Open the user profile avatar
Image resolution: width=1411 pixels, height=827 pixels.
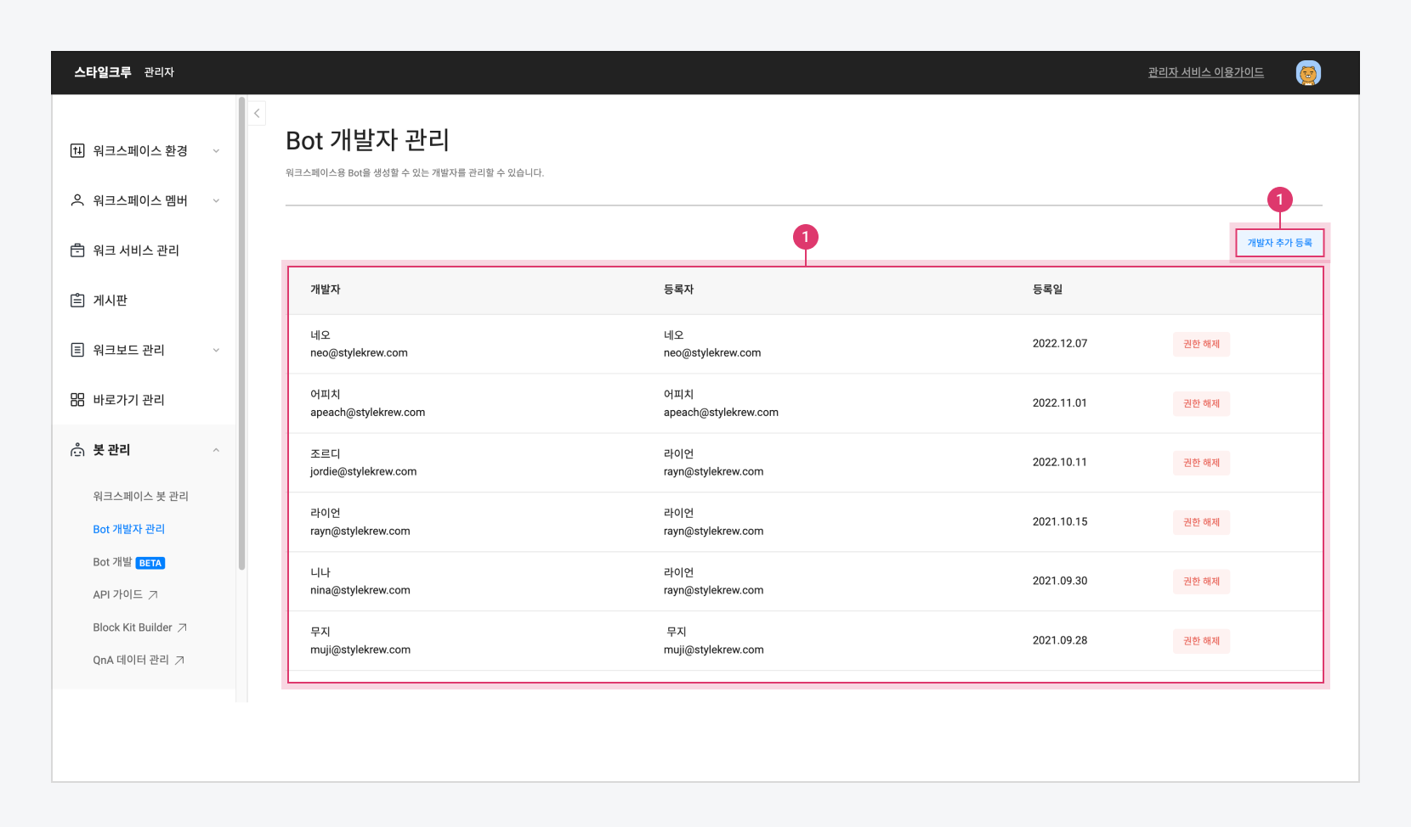click(1307, 73)
